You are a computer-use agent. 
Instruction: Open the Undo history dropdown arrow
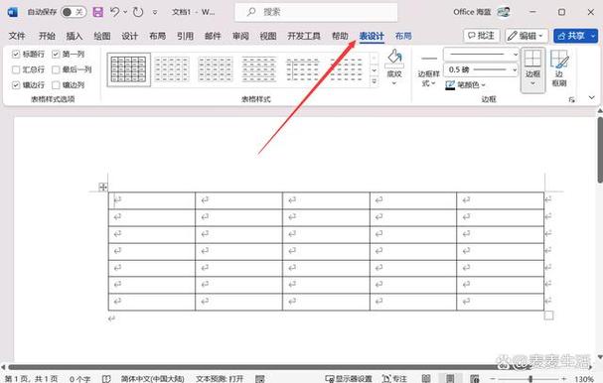tap(125, 12)
